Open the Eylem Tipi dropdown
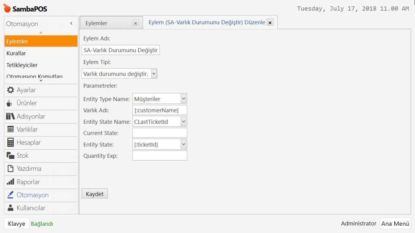The height and width of the screenshot is (233, 415). point(154,74)
